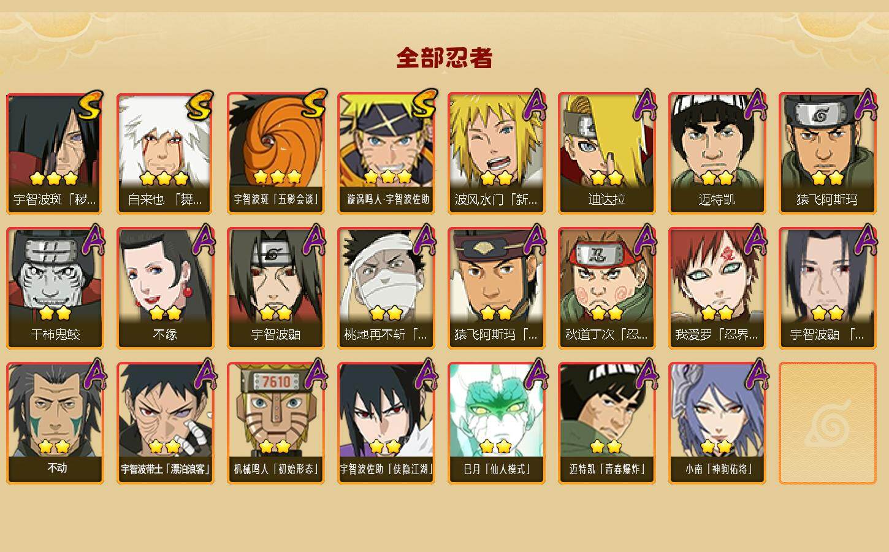
Task: Choose the 巳月「仙人模式」 card
Action: pos(496,423)
